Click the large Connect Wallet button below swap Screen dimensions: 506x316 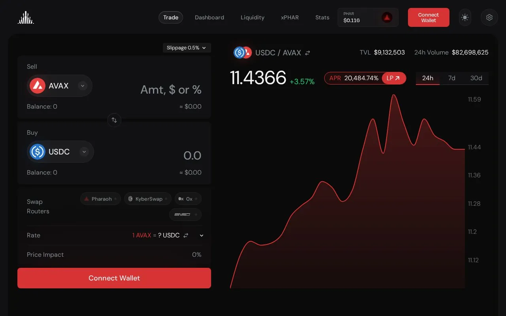tap(114, 278)
